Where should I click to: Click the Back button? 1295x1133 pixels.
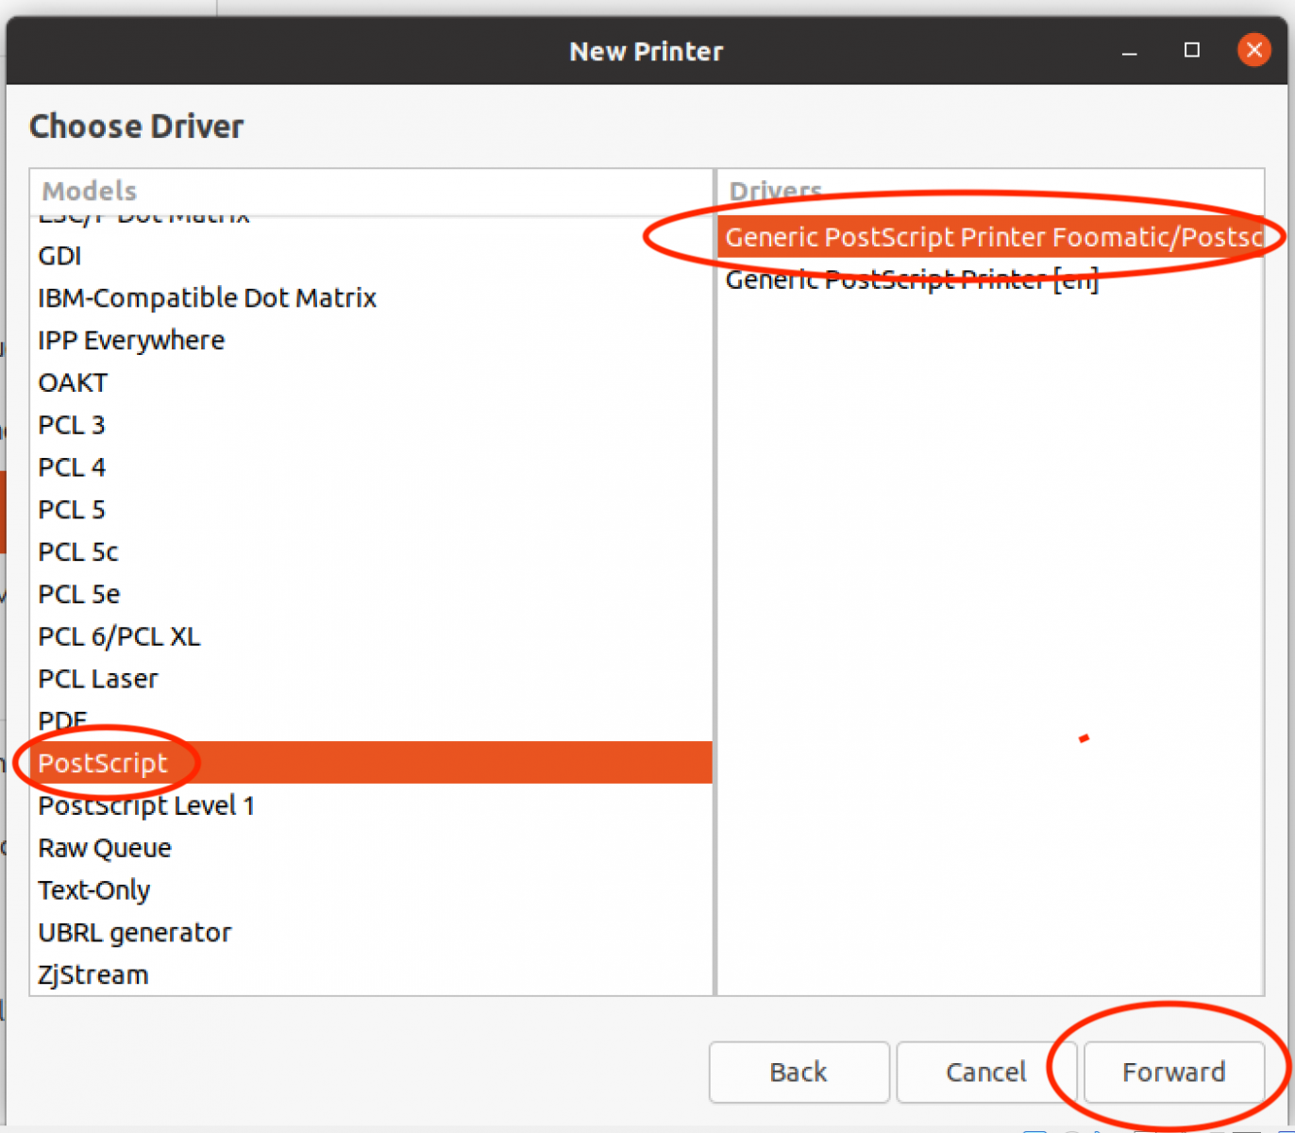pyautogui.click(x=799, y=1072)
